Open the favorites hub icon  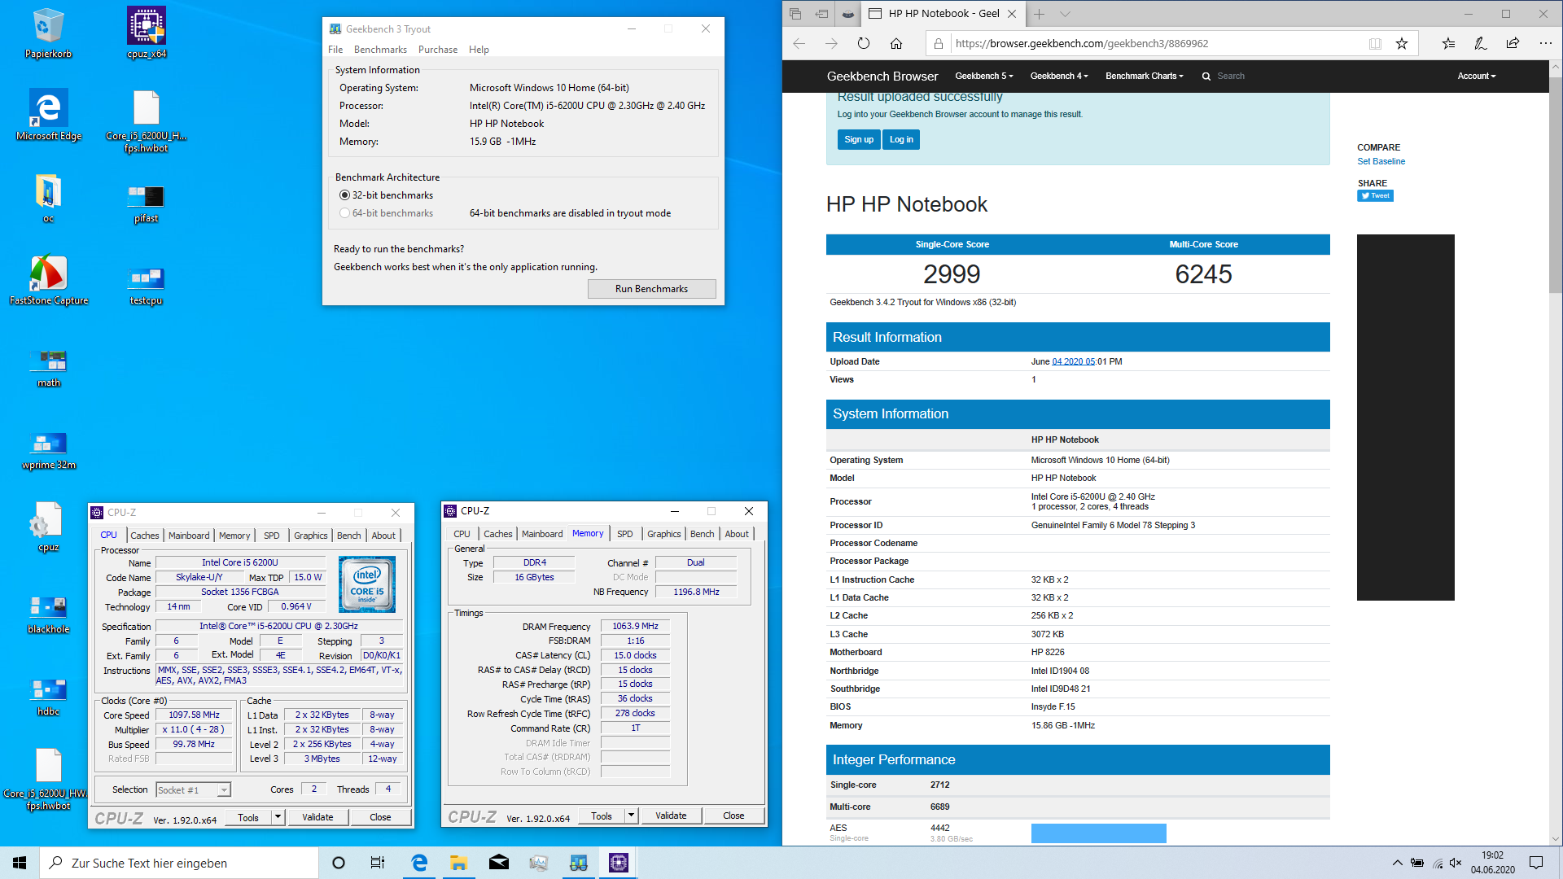pyautogui.click(x=1448, y=43)
